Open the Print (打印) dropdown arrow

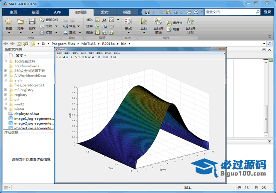click(x=56, y=32)
